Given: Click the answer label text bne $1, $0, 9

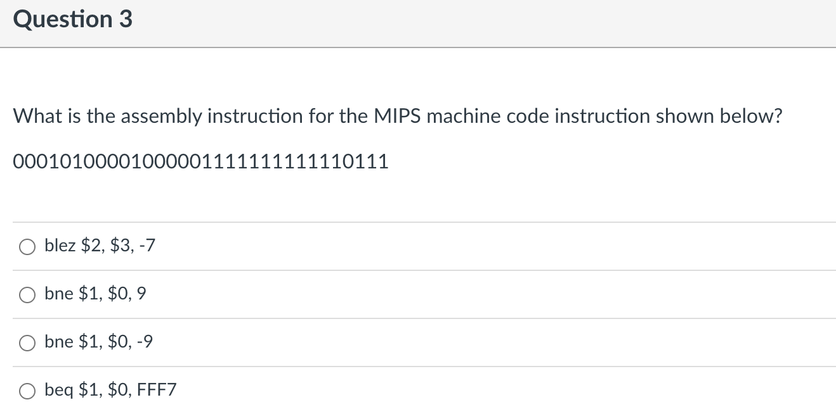Looking at the screenshot, I should coord(95,294).
